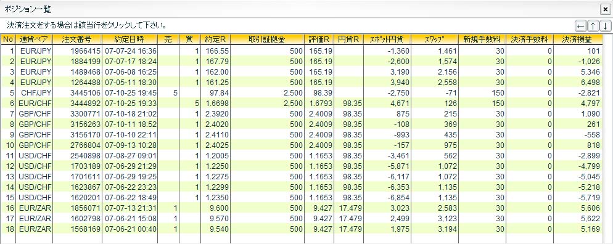The image size is (613, 244).
Task: Sort by the No column header
Action: coord(8,39)
